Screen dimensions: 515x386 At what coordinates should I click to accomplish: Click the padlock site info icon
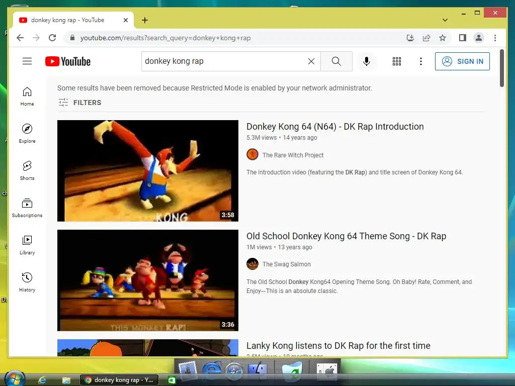click(72, 38)
